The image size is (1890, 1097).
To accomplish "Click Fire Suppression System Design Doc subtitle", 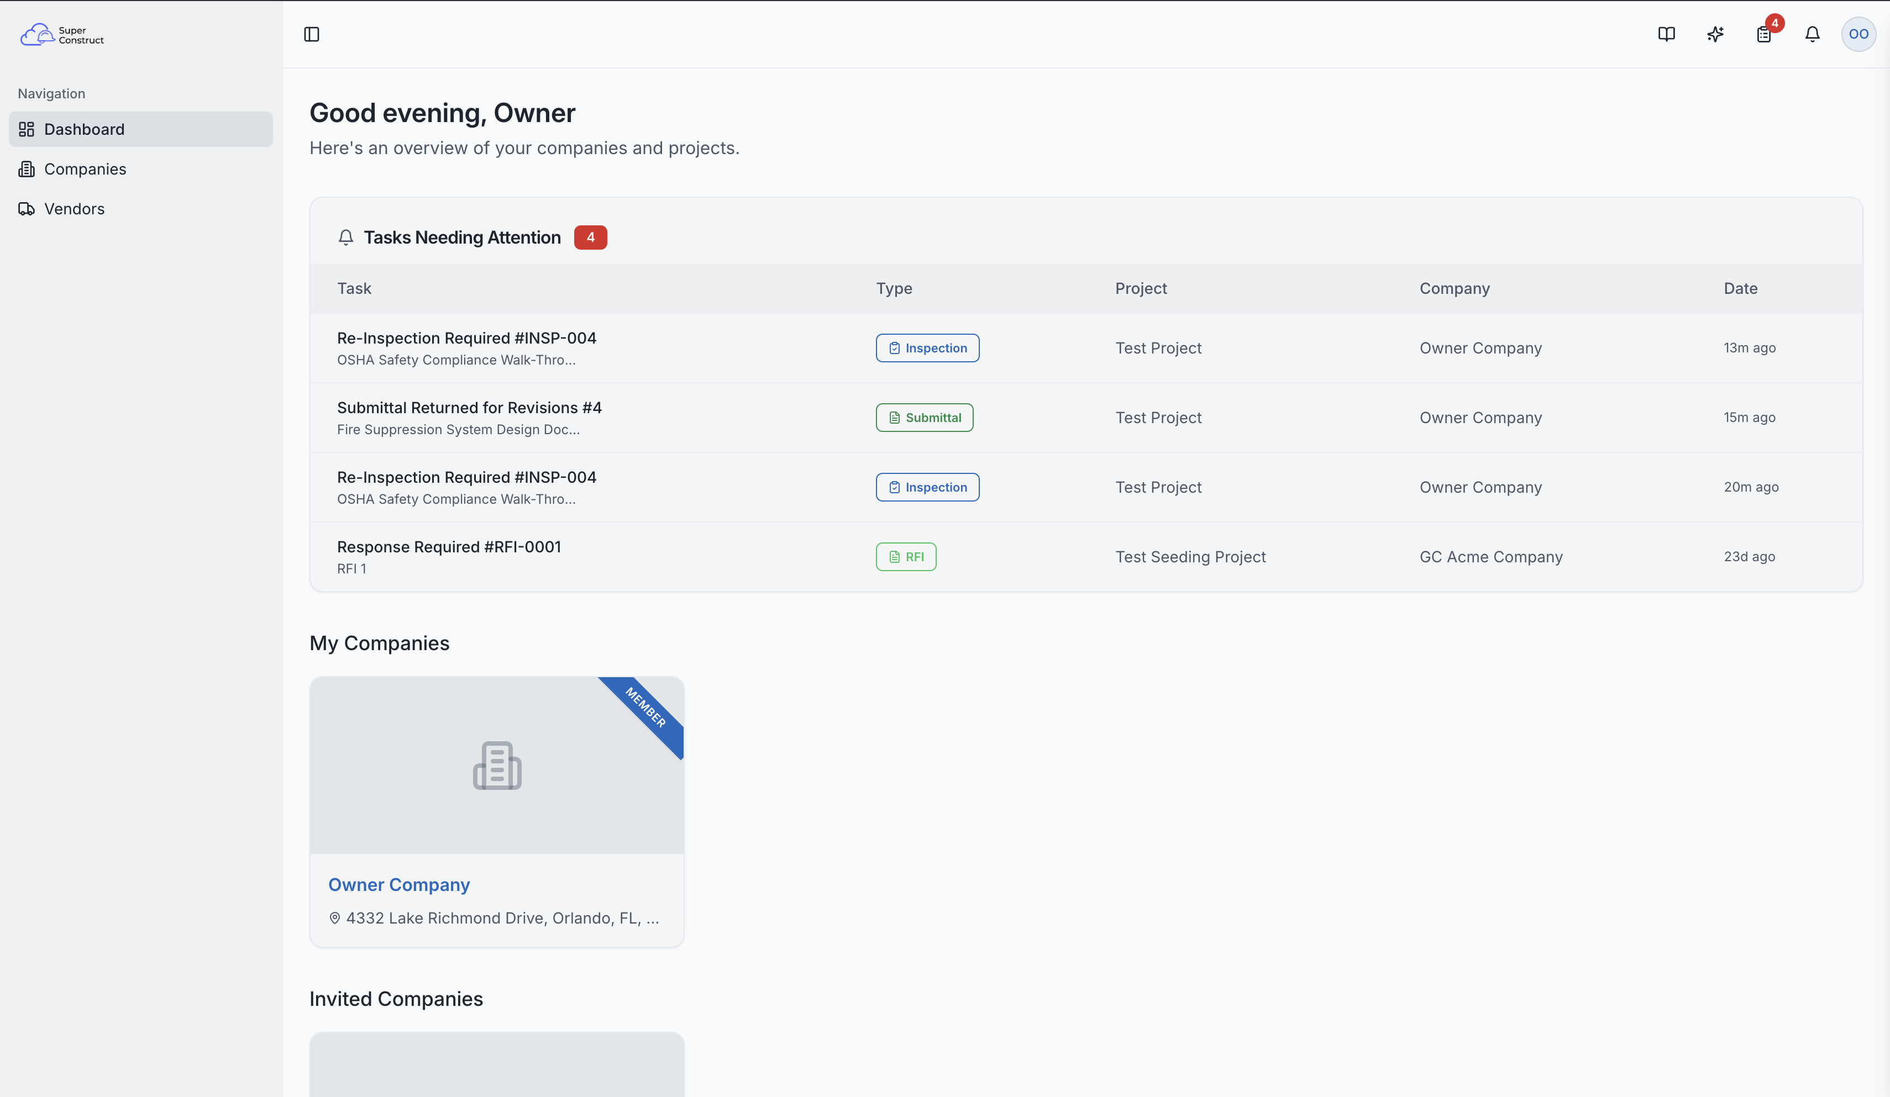I will point(458,430).
